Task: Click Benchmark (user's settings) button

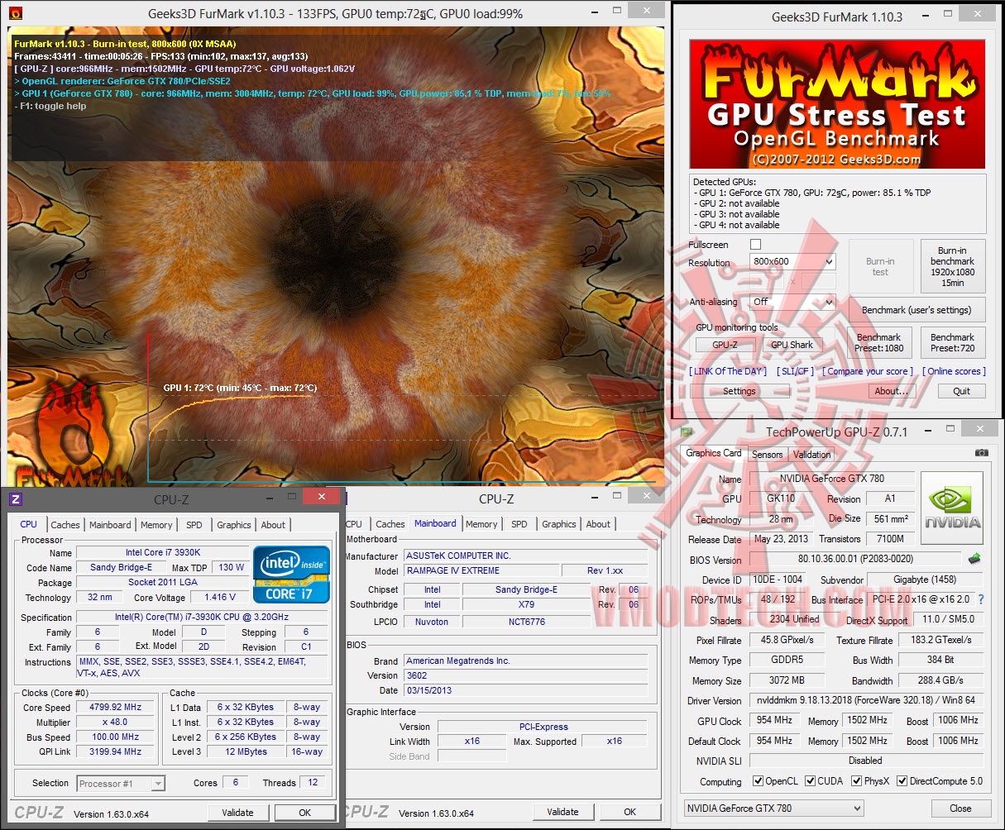Action: pyautogui.click(x=916, y=310)
